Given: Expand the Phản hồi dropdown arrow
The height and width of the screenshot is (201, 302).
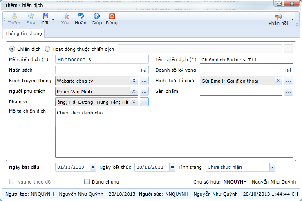Looking at the screenshot, I should click(x=292, y=19).
